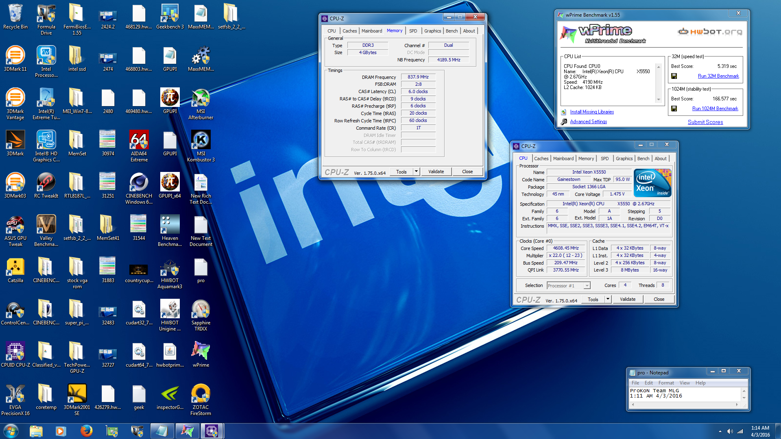Click Run 32M Benchmark link
The width and height of the screenshot is (781, 439).
coord(718,76)
